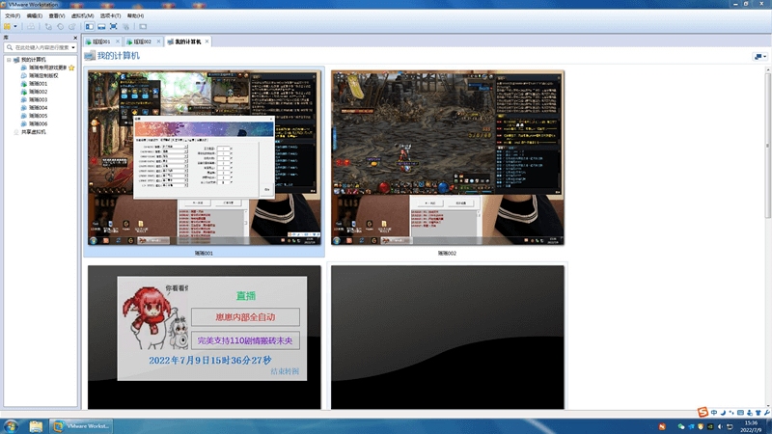
Task: Select the blank dark VM thumbnail
Action: pyautogui.click(x=447, y=337)
